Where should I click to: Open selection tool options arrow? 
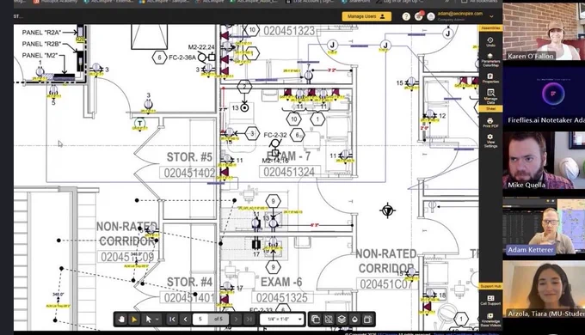point(157,320)
